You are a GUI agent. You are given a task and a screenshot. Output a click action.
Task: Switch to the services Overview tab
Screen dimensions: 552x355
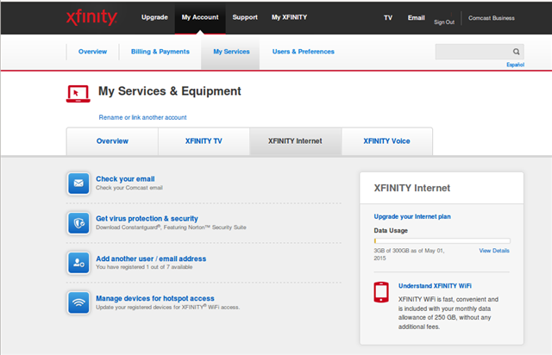pos(112,141)
